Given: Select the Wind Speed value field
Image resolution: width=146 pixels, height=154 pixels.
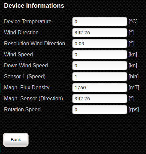Looking at the screenshot, I should 100,55.
